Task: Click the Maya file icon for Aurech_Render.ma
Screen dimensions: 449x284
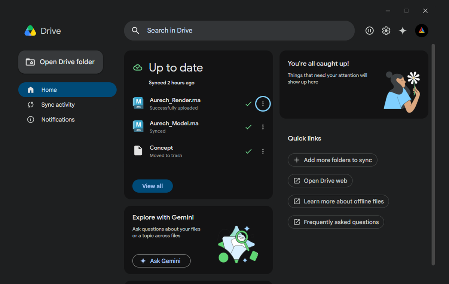Action: tap(138, 103)
